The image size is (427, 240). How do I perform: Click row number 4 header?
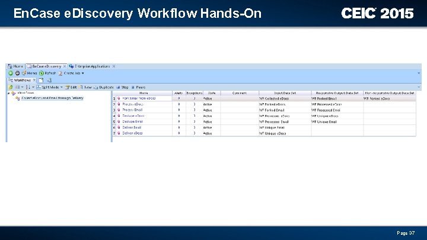coord(114,116)
